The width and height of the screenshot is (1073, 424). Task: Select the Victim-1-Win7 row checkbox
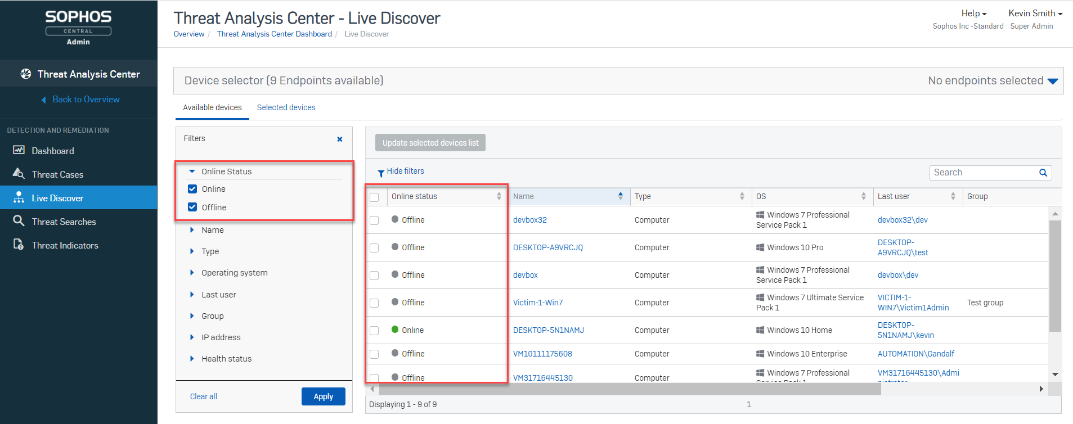tap(374, 303)
